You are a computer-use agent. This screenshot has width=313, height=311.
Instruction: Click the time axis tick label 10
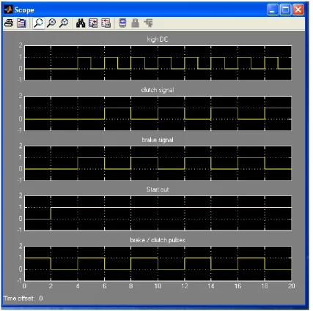(158, 286)
